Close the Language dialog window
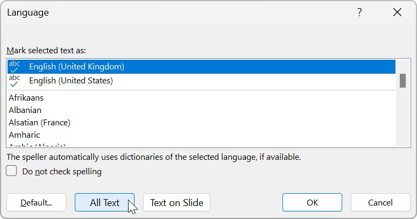The width and height of the screenshot is (417, 219). pyautogui.click(x=397, y=12)
